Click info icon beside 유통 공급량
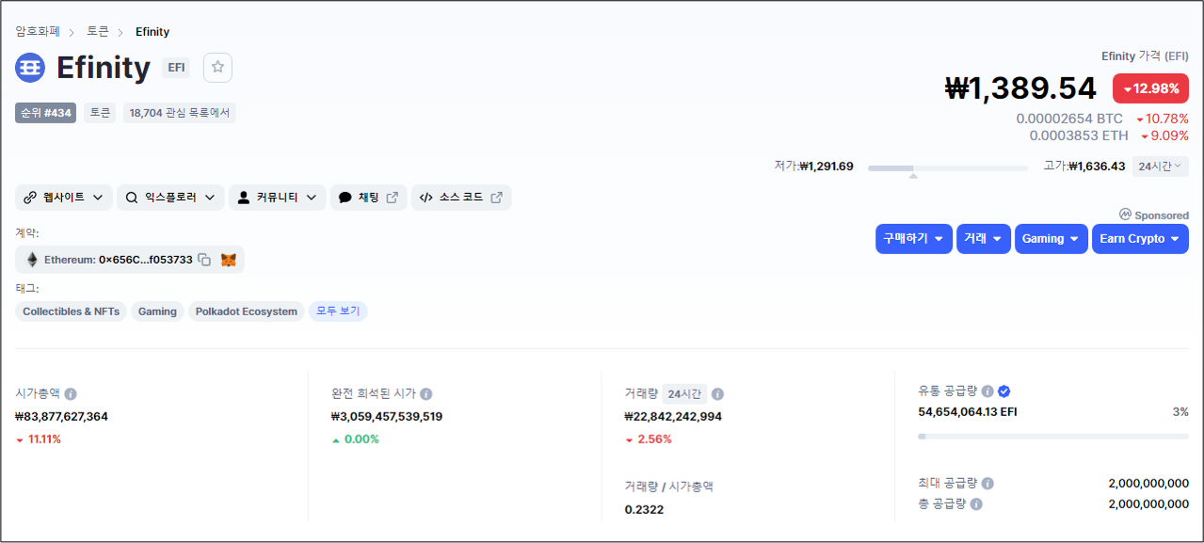1204x543 pixels. click(987, 391)
